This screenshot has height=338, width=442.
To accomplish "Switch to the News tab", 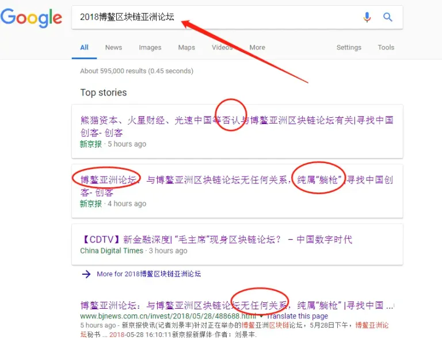I will tap(113, 47).
